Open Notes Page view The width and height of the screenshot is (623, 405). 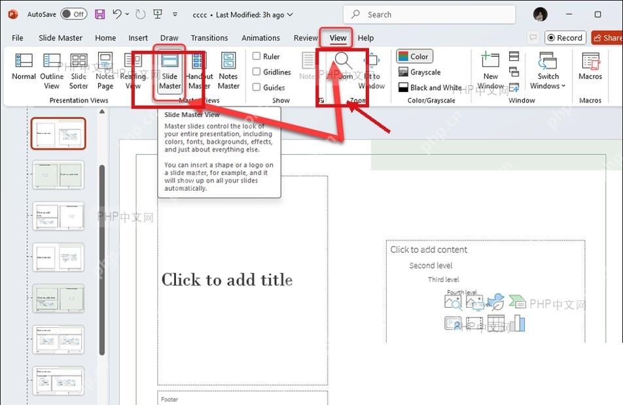pyautogui.click(x=105, y=71)
